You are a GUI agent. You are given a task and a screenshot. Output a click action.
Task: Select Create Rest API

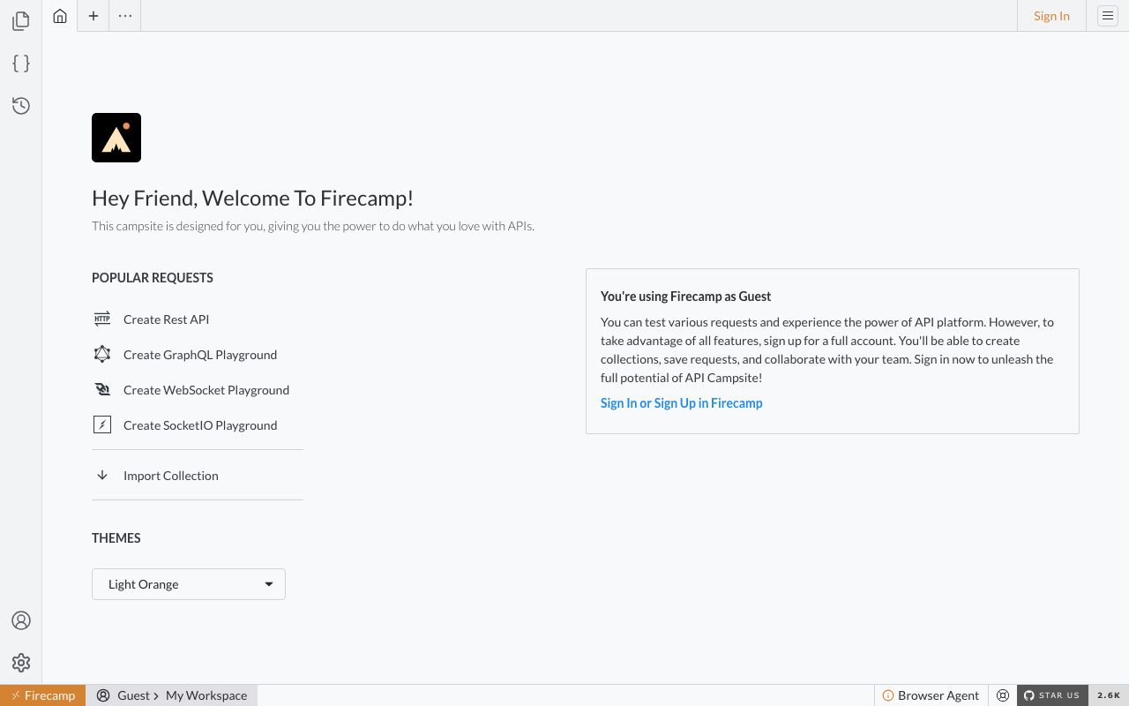coord(166,319)
